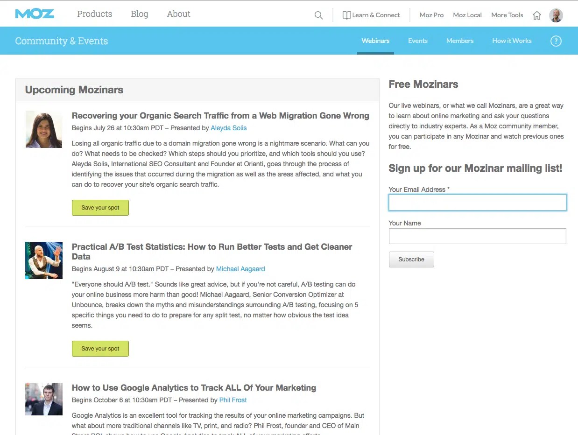Go to Moz Local
This screenshot has height=435, width=578.
click(467, 15)
